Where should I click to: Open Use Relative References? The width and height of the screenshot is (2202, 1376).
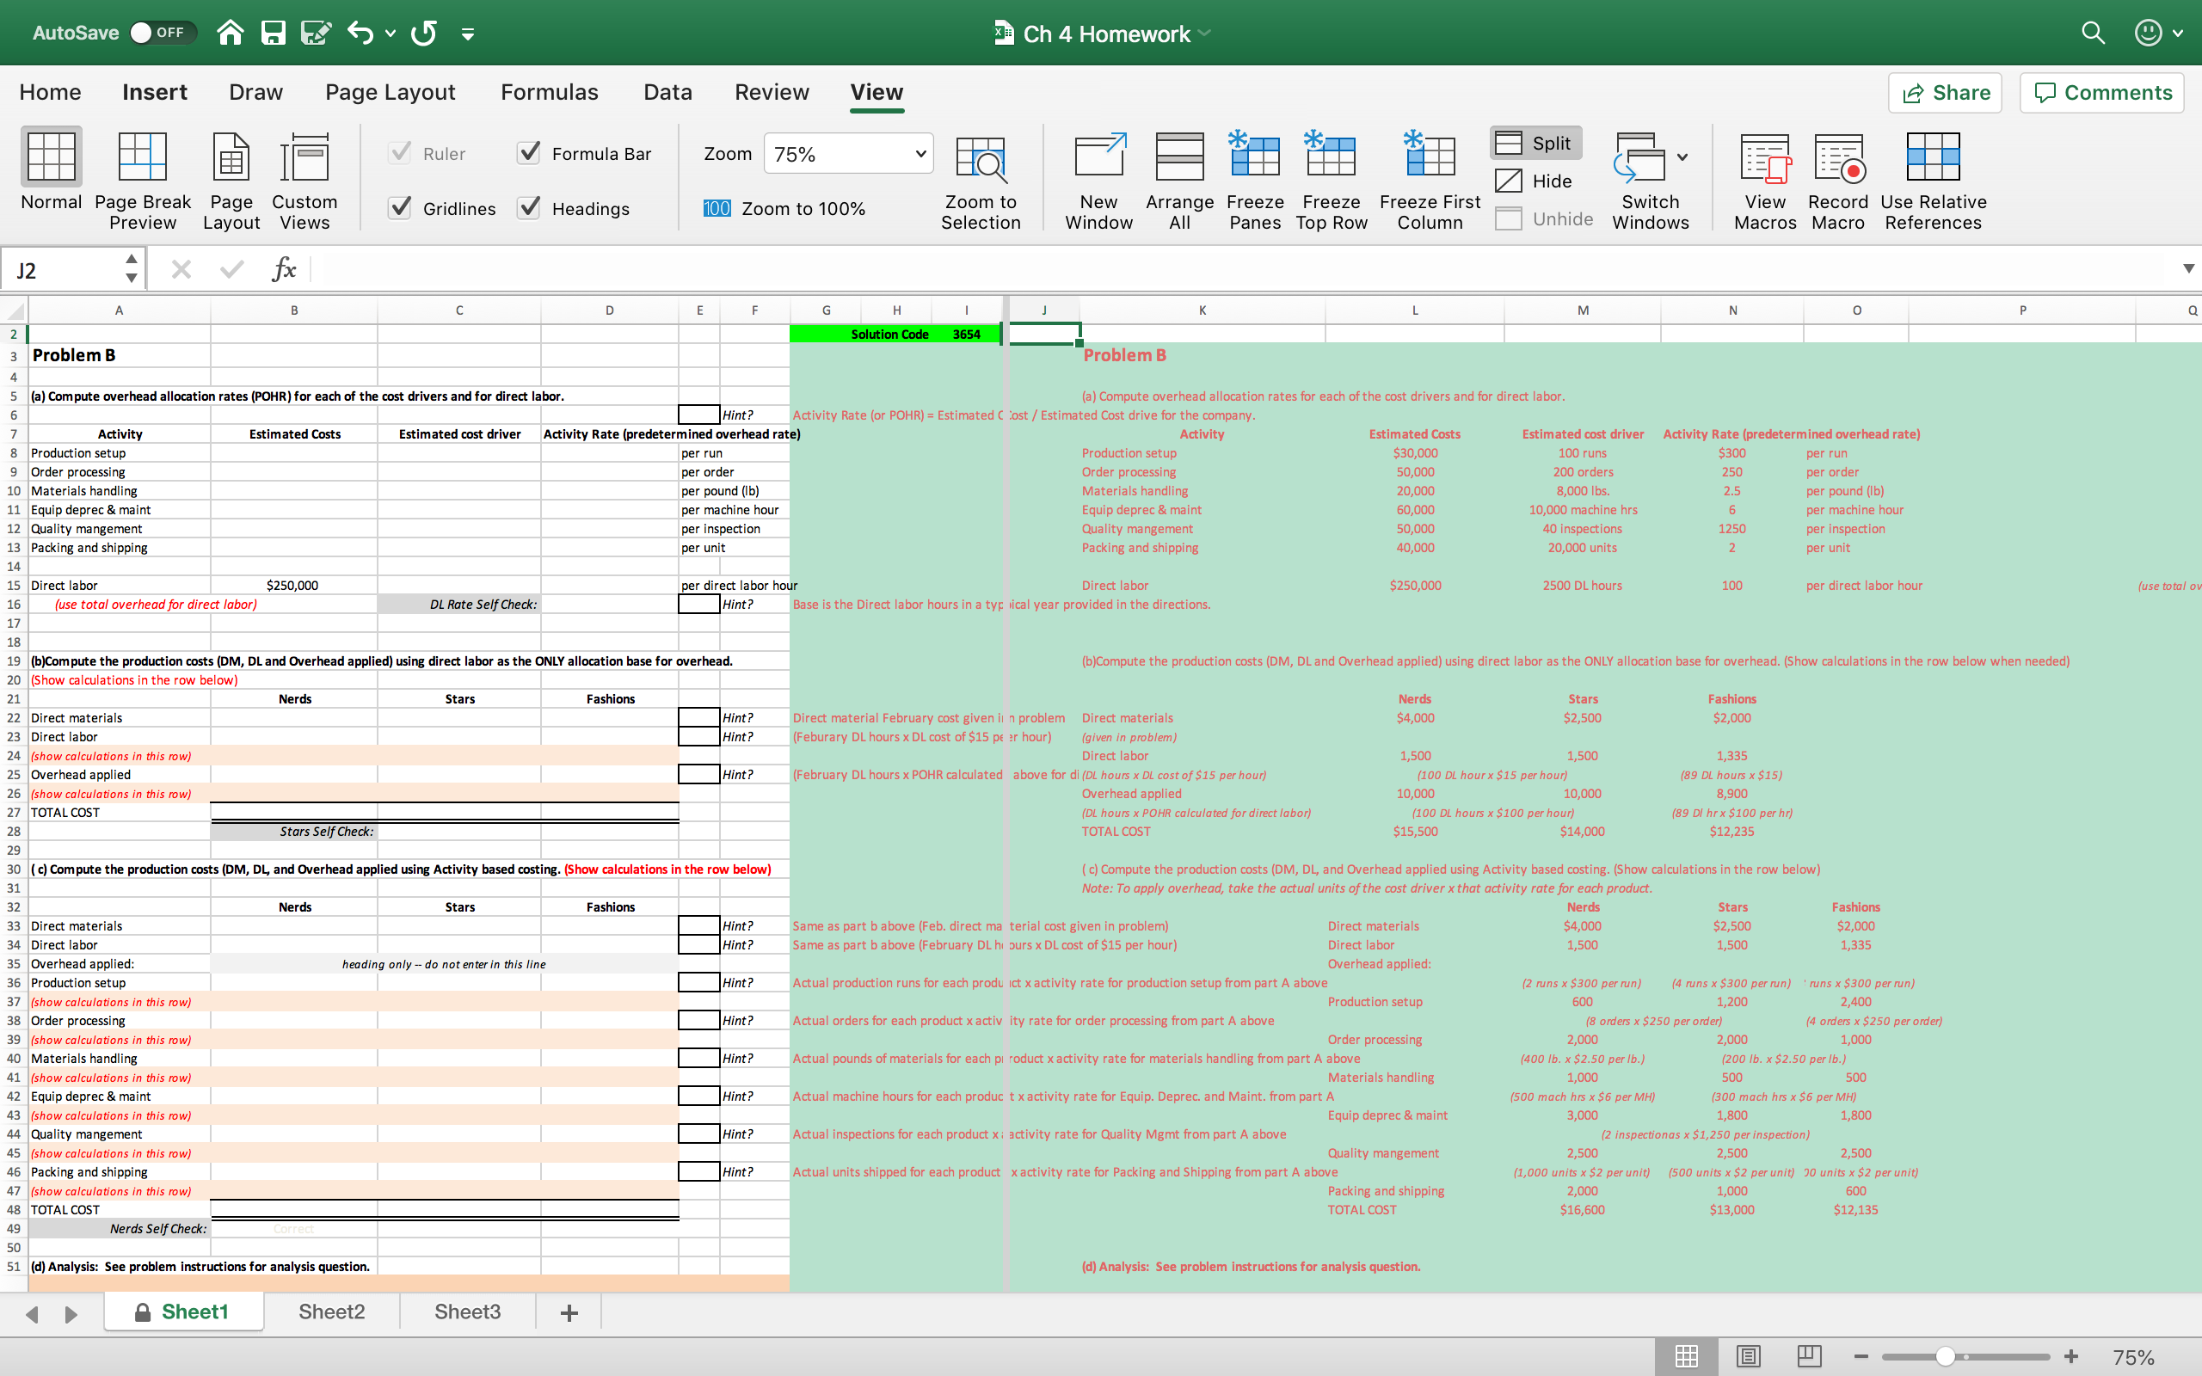point(1933,177)
